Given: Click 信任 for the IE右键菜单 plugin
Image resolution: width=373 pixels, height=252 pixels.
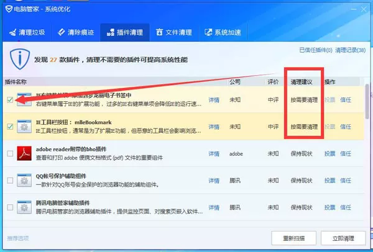Looking at the screenshot, I should (x=346, y=100).
